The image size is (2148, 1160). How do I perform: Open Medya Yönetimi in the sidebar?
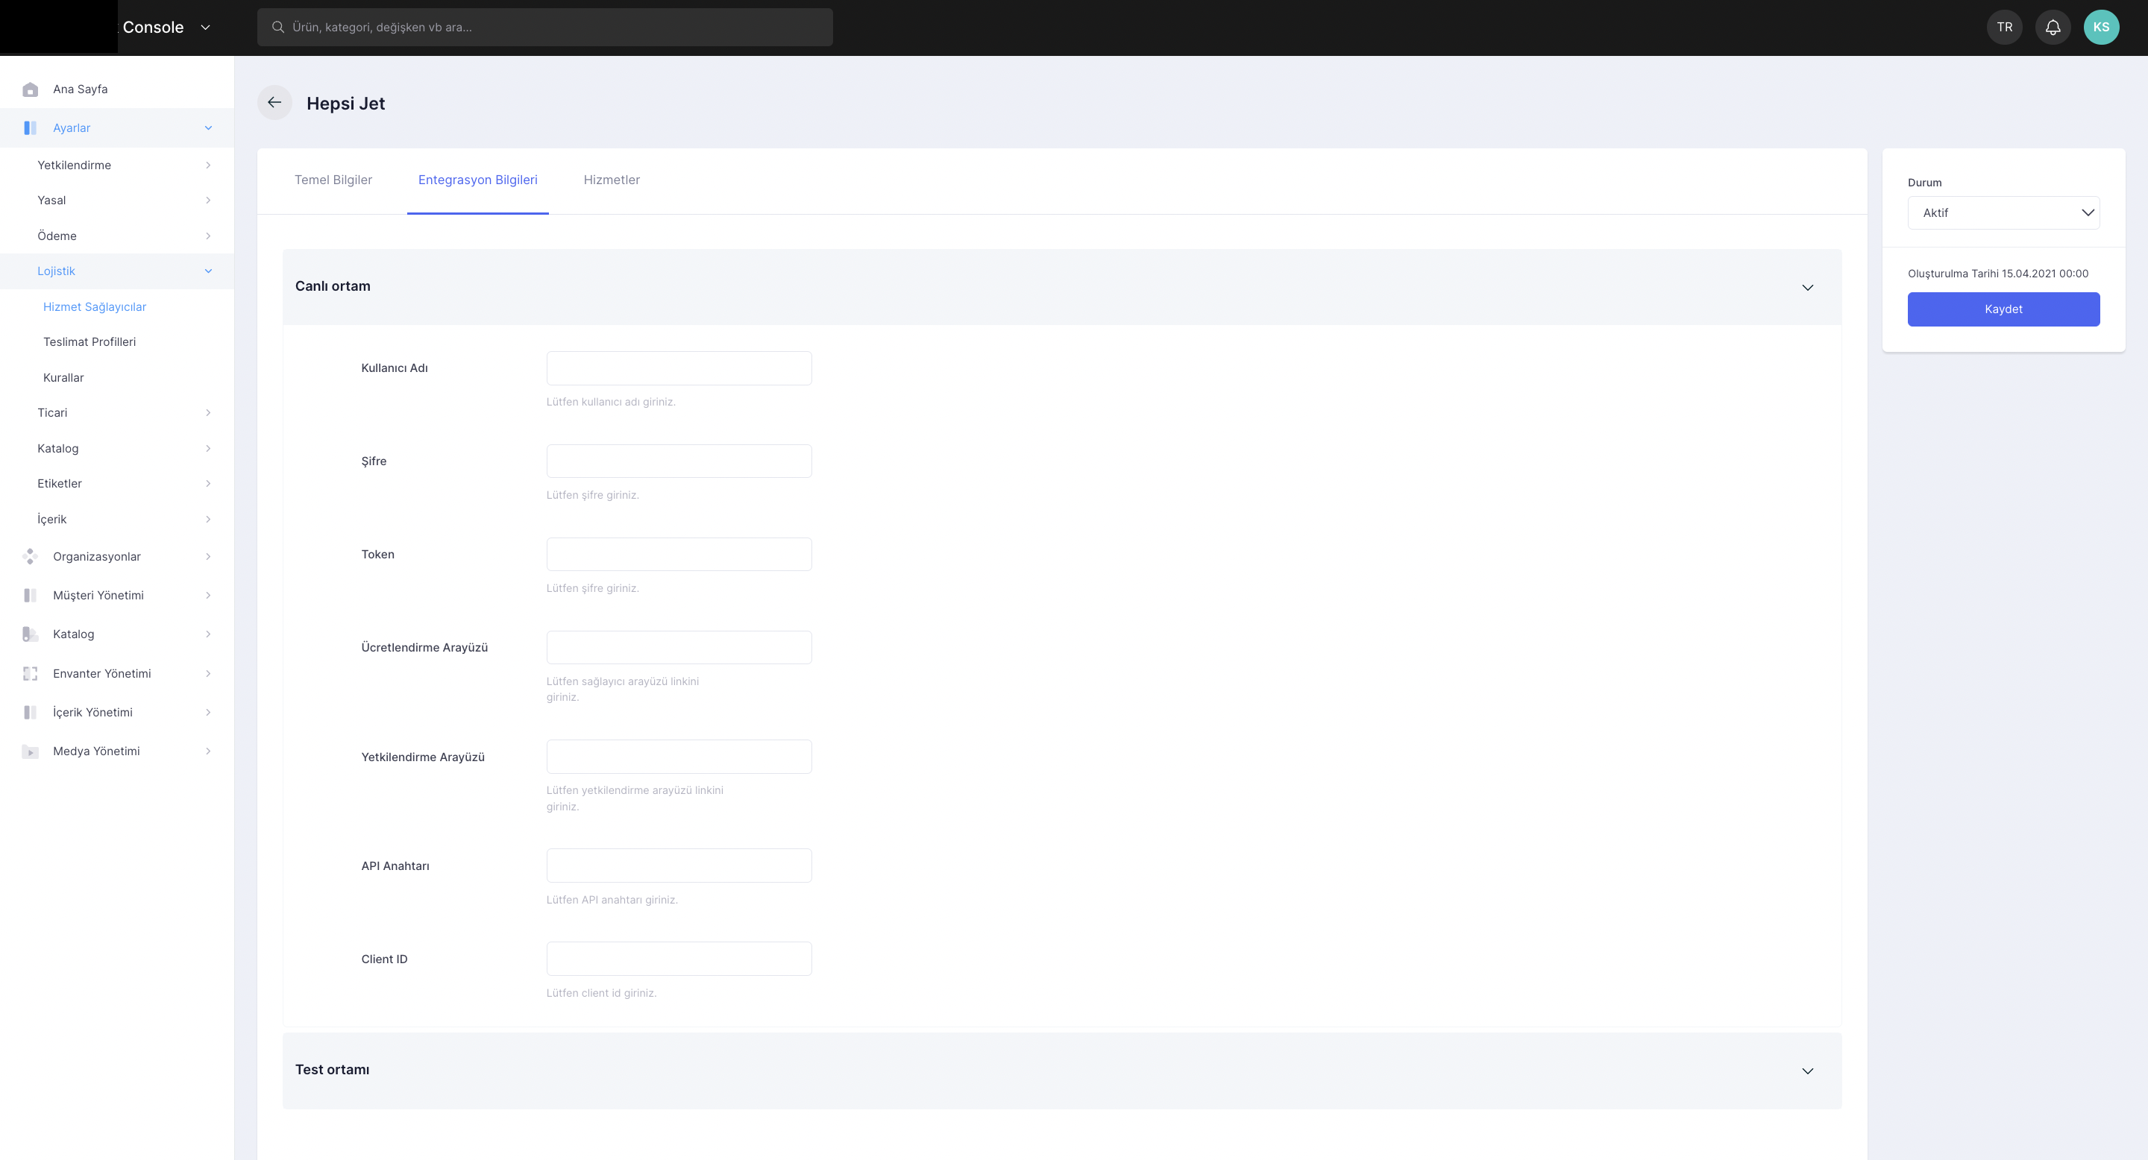96,751
